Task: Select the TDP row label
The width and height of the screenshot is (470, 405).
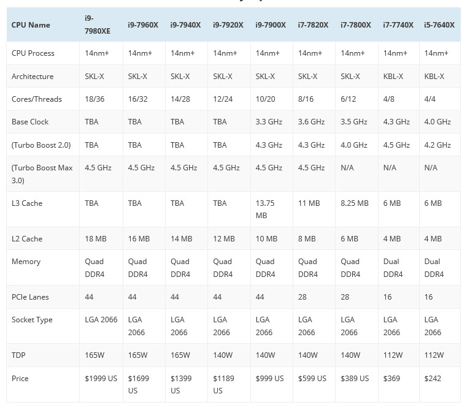Action: [19, 355]
